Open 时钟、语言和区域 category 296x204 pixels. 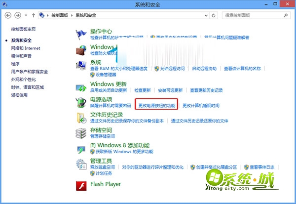(x=28, y=87)
